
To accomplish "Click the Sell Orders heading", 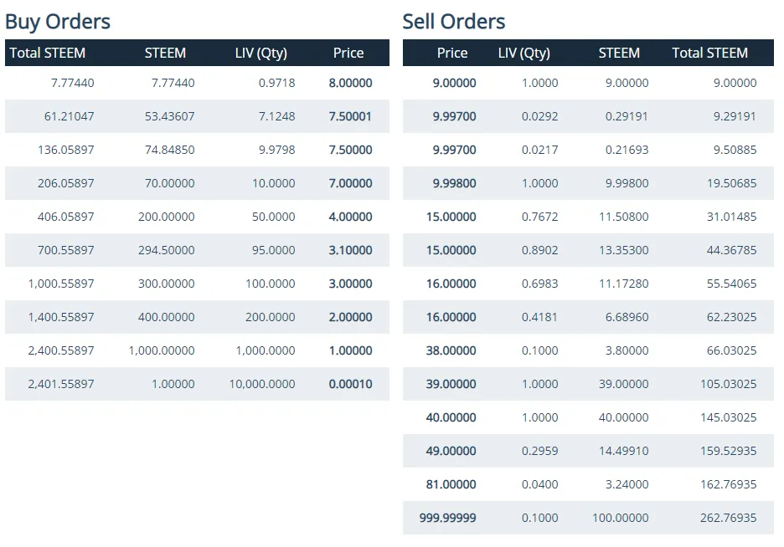I will 454,21.
